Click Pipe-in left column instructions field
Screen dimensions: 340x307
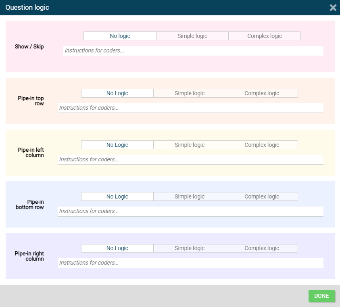coord(190,160)
